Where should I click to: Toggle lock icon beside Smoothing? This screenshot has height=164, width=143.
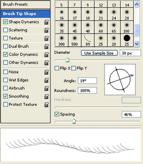[46, 96]
